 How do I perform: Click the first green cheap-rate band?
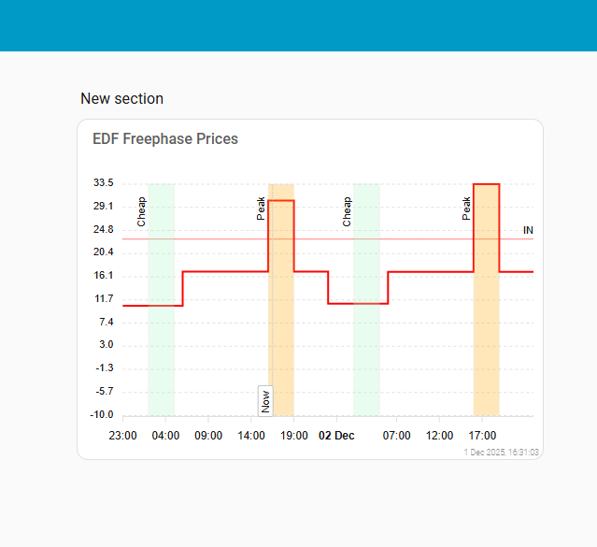point(162,355)
